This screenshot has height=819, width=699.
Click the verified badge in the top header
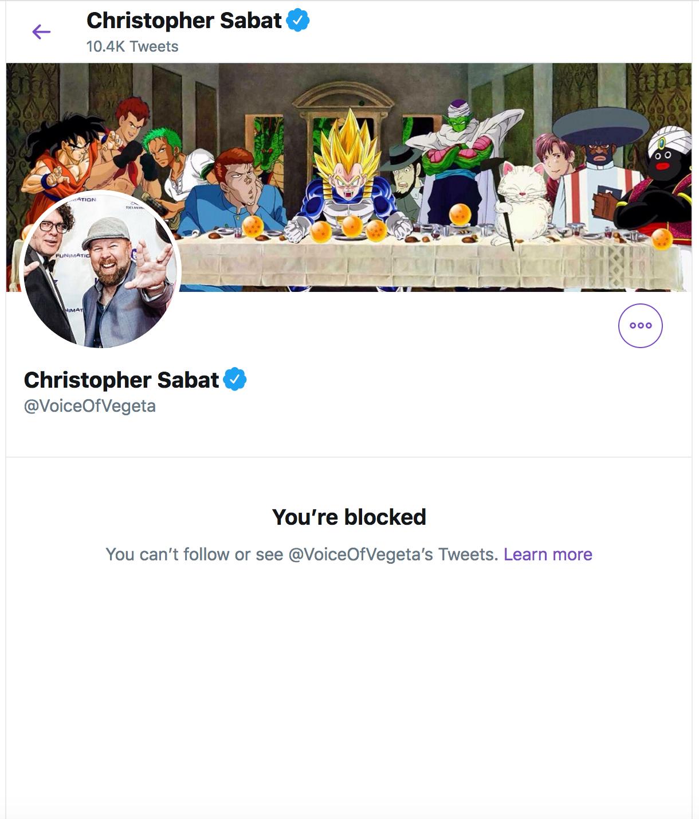coord(298,21)
